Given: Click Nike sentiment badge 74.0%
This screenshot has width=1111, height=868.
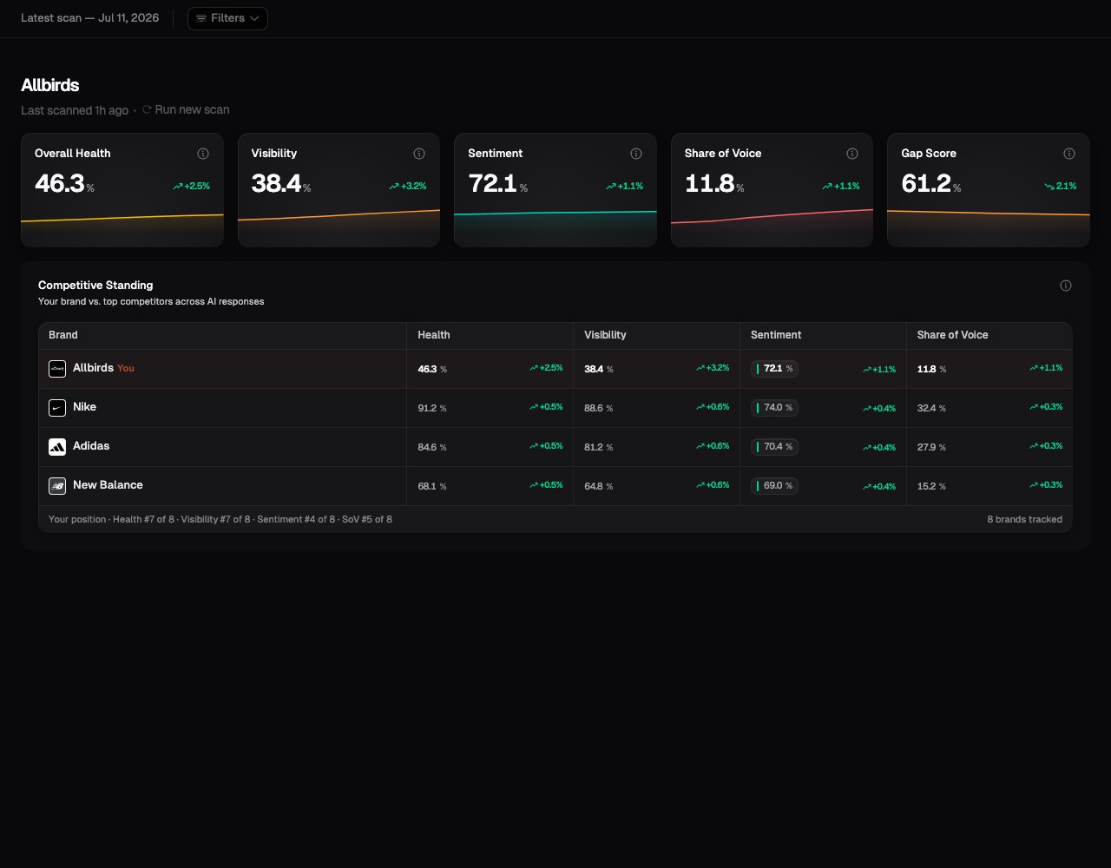Looking at the screenshot, I should pos(774,408).
